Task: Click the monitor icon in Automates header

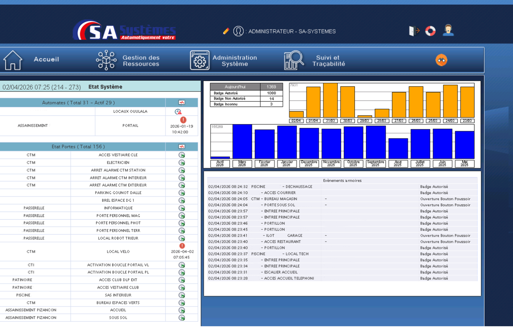Action: coord(181,103)
